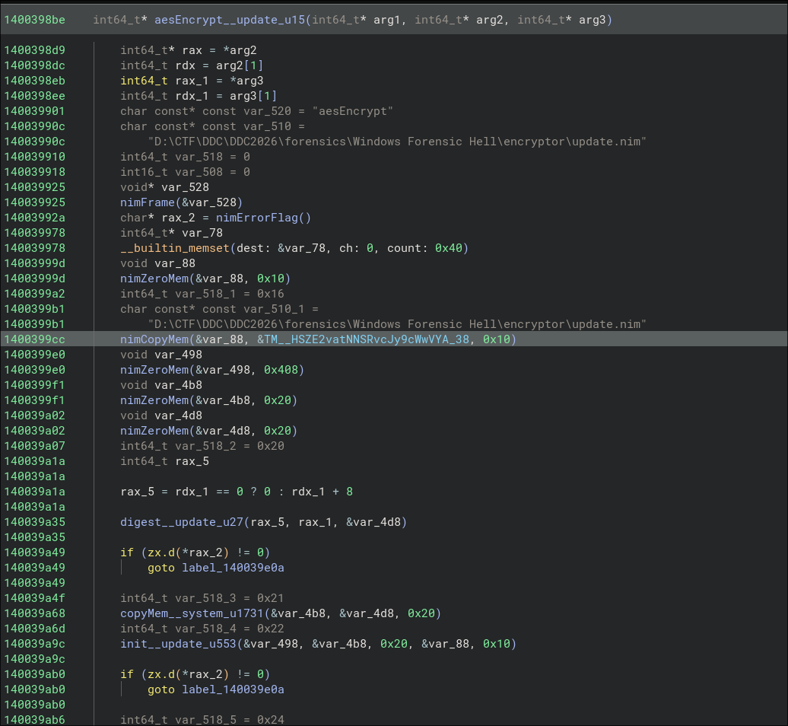Click address 1400398d9 on the first code line
The height and width of the screenshot is (726, 788).
(x=35, y=50)
